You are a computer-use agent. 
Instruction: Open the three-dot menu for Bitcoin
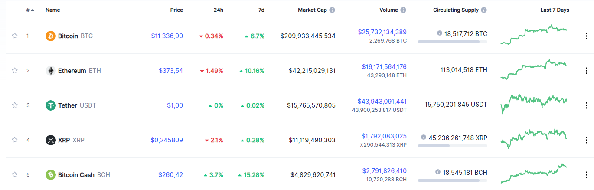tap(587, 36)
